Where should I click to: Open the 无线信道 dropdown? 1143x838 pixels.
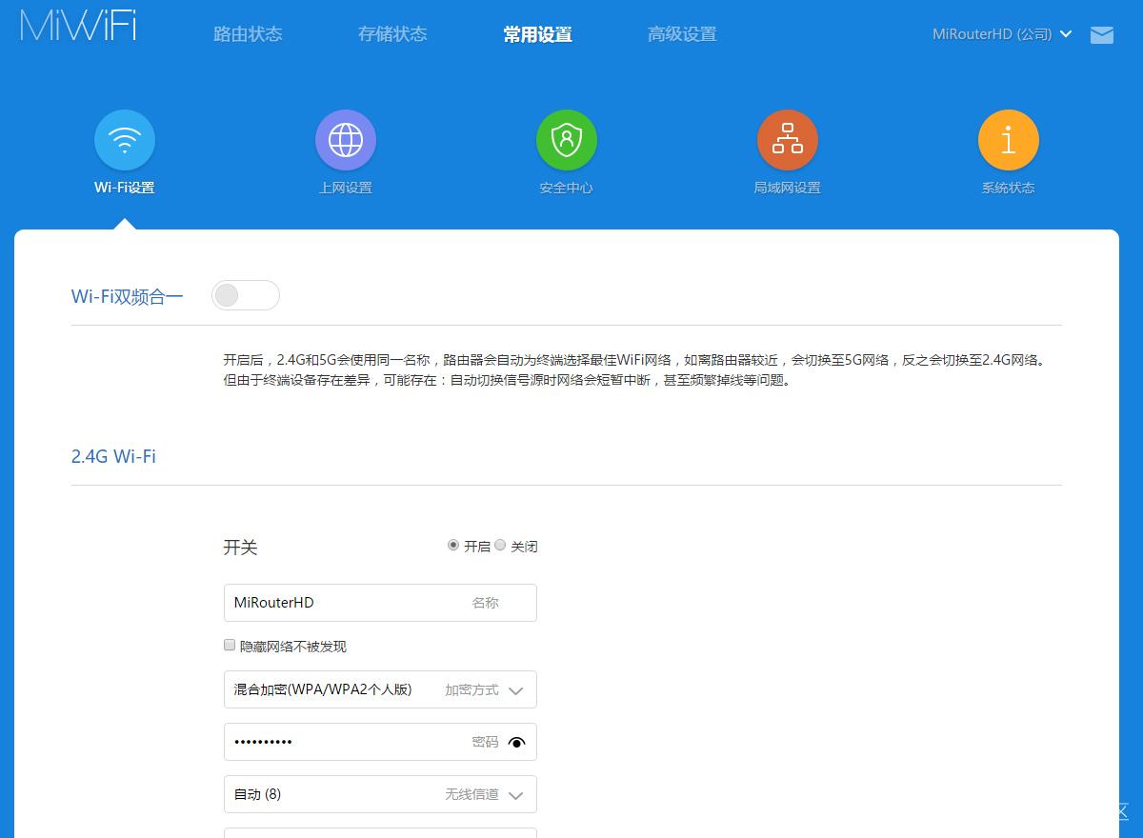(x=380, y=794)
